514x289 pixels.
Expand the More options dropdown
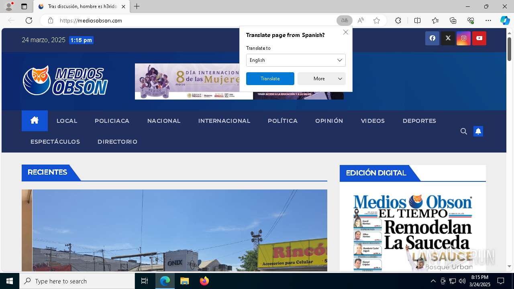322,79
